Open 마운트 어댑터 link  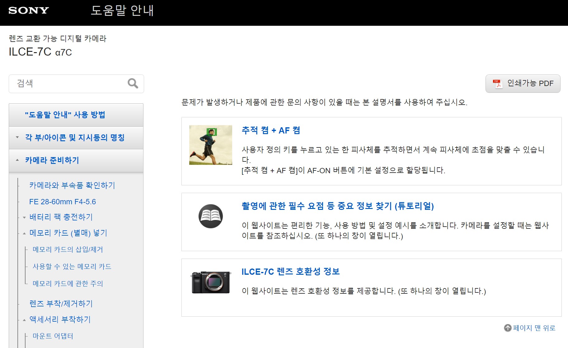click(x=53, y=336)
